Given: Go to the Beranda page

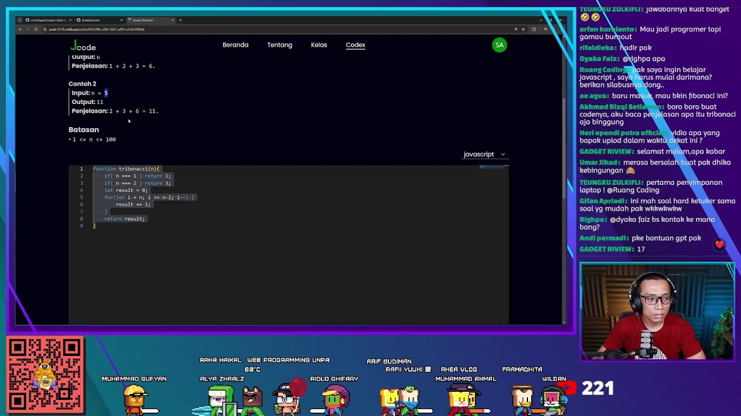Looking at the screenshot, I should pyautogui.click(x=236, y=44).
